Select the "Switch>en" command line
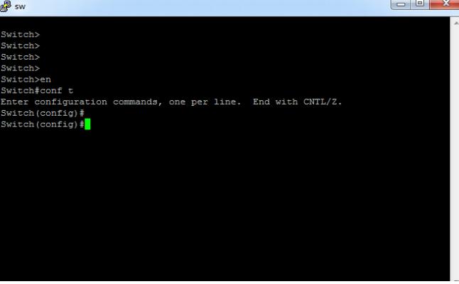Viewport: 459px width, 284px height. (26, 80)
